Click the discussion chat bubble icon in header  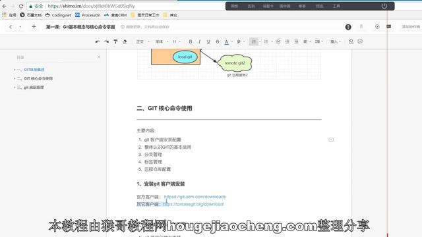[x=388, y=26]
